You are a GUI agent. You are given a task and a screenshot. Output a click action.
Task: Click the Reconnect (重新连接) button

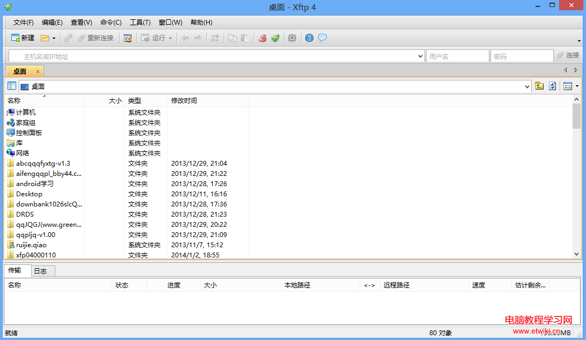coord(96,38)
